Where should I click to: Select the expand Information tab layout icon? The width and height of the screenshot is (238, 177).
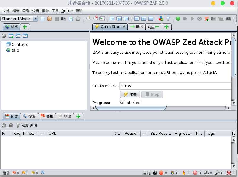(119, 19)
